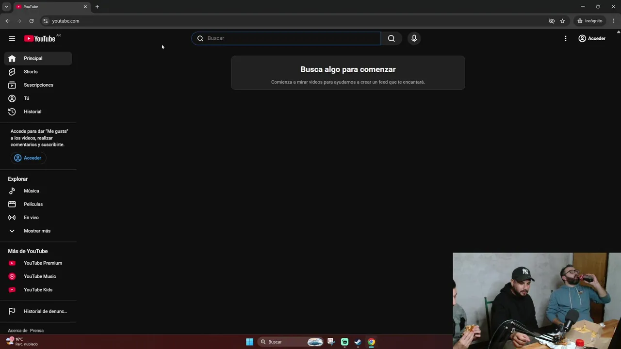The image size is (621, 349).
Task: Click the Incógnito profile chip
Action: [590, 21]
